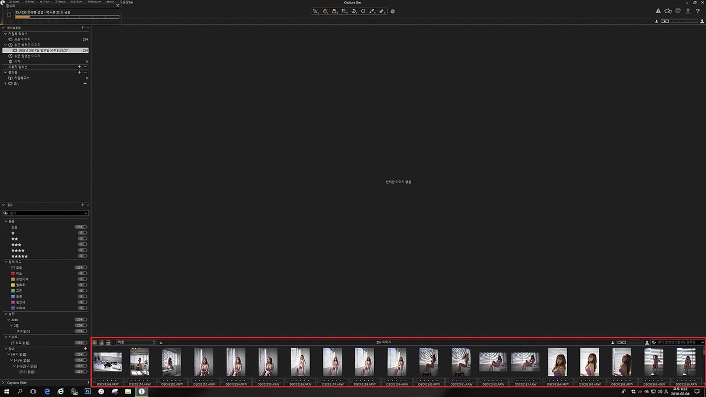Viewport: 706px width, 397px height.
Task: Activate the Pan hand cursor tool
Action: 325,11
